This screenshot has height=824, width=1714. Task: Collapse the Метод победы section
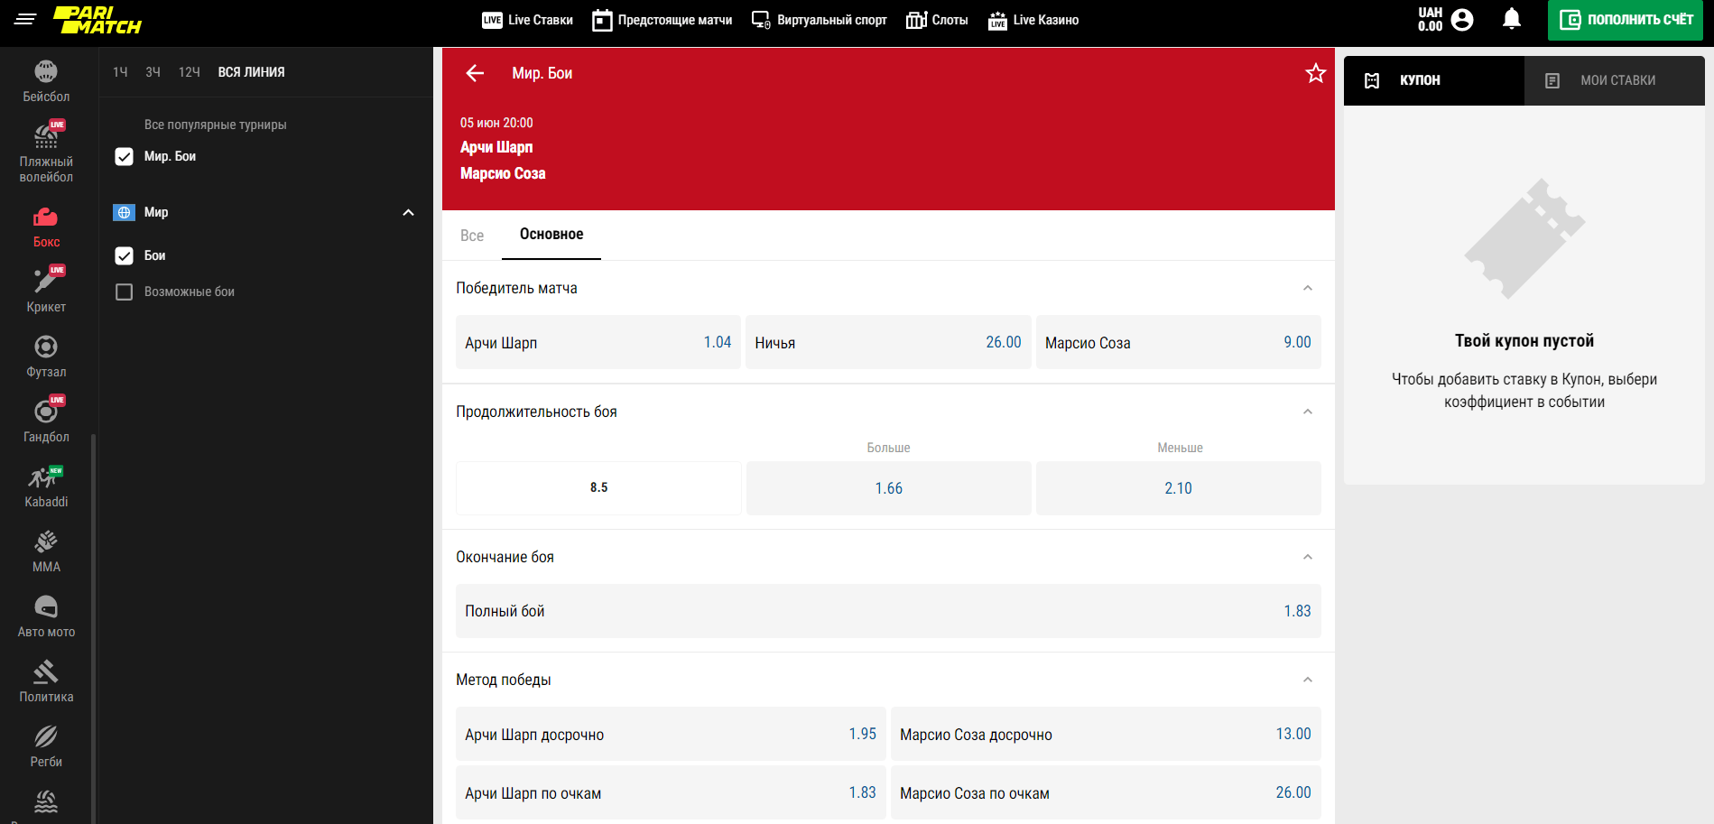[1307, 680]
